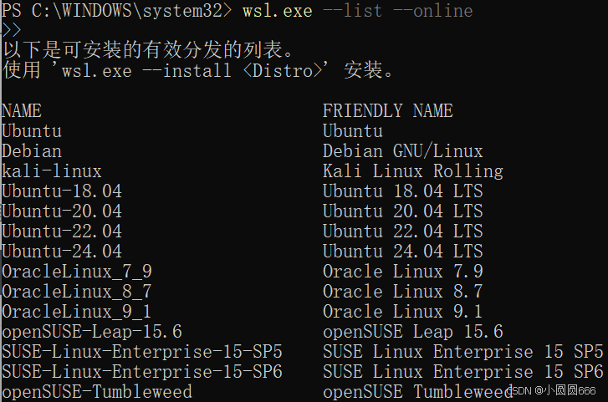Image resolution: width=608 pixels, height=402 pixels.
Task: Click the 'PS C:\WINDOWS\system32>' prompt
Action: 117,11
